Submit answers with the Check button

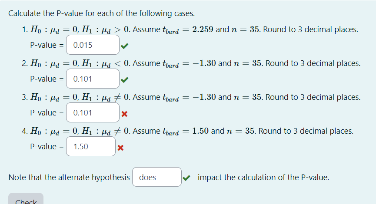click(26, 199)
